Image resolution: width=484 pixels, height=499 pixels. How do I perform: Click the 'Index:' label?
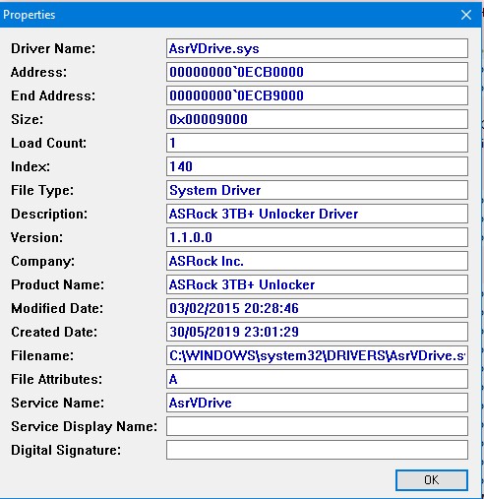click(30, 166)
